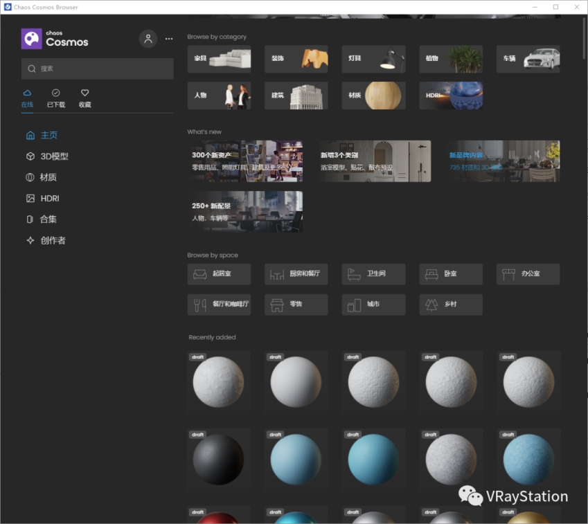The width and height of the screenshot is (588, 524).
Task: Click the heart icon for 收藏
Action: pos(85,93)
